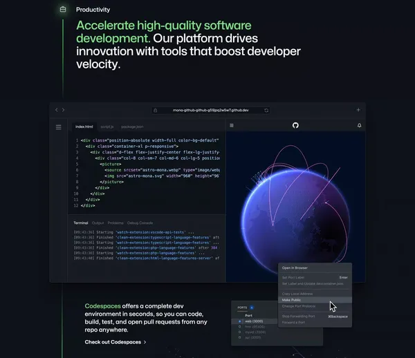The image size is (415, 358).
Task: Click terminal line 'watch-extension:php-language-features'
Action: [139, 253]
